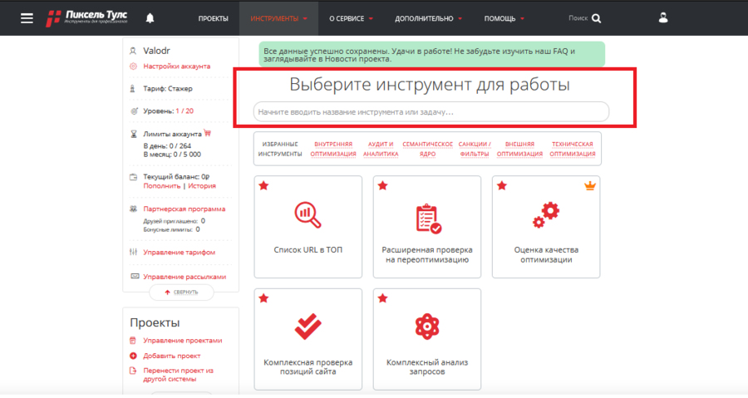Expand the О сервисе dropdown menu
The image size is (748, 398).
click(x=351, y=18)
